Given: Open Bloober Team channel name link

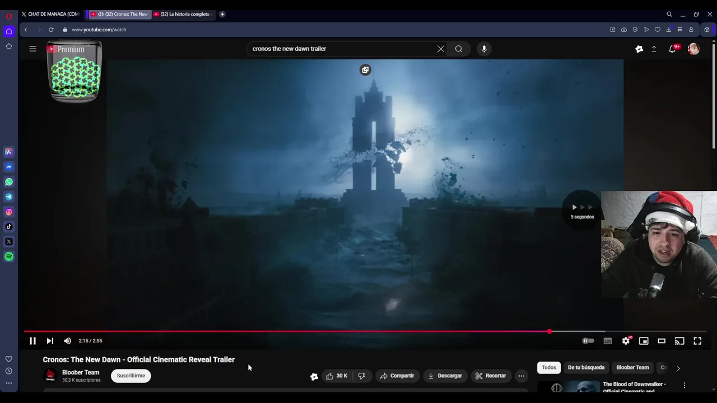Looking at the screenshot, I should click(x=81, y=372).
